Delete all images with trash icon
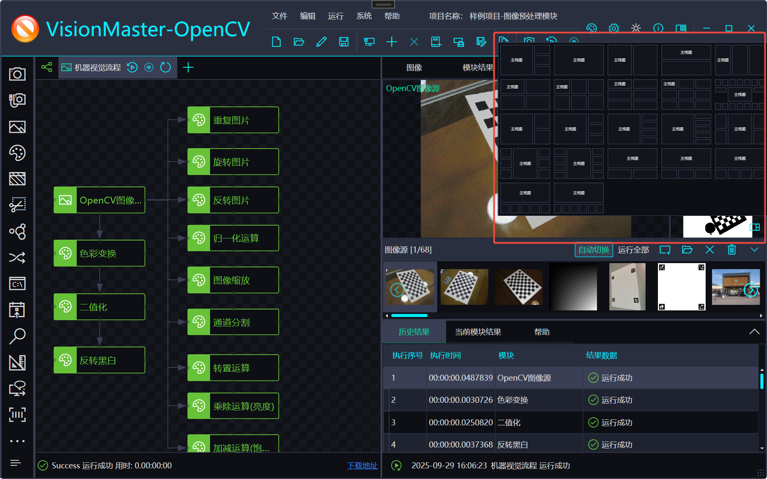 732,250
